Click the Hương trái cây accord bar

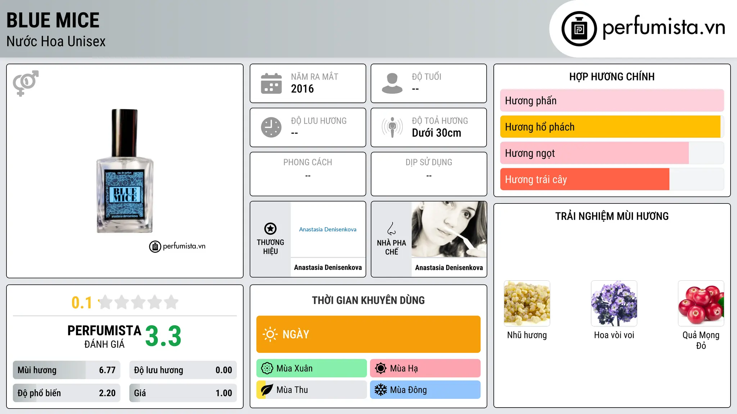[x=612, y=179]
